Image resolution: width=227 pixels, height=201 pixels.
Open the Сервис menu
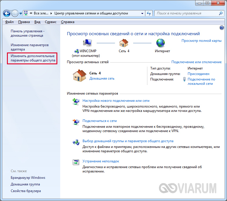51,22
